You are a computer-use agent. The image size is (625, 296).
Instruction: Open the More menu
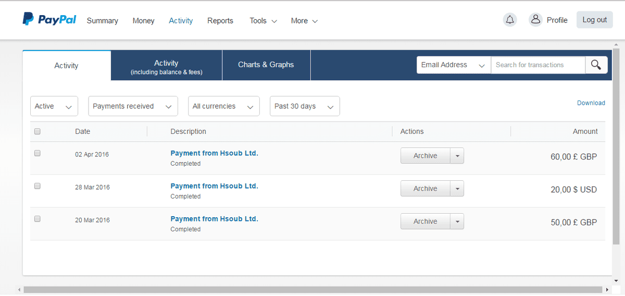click(304, 21)
